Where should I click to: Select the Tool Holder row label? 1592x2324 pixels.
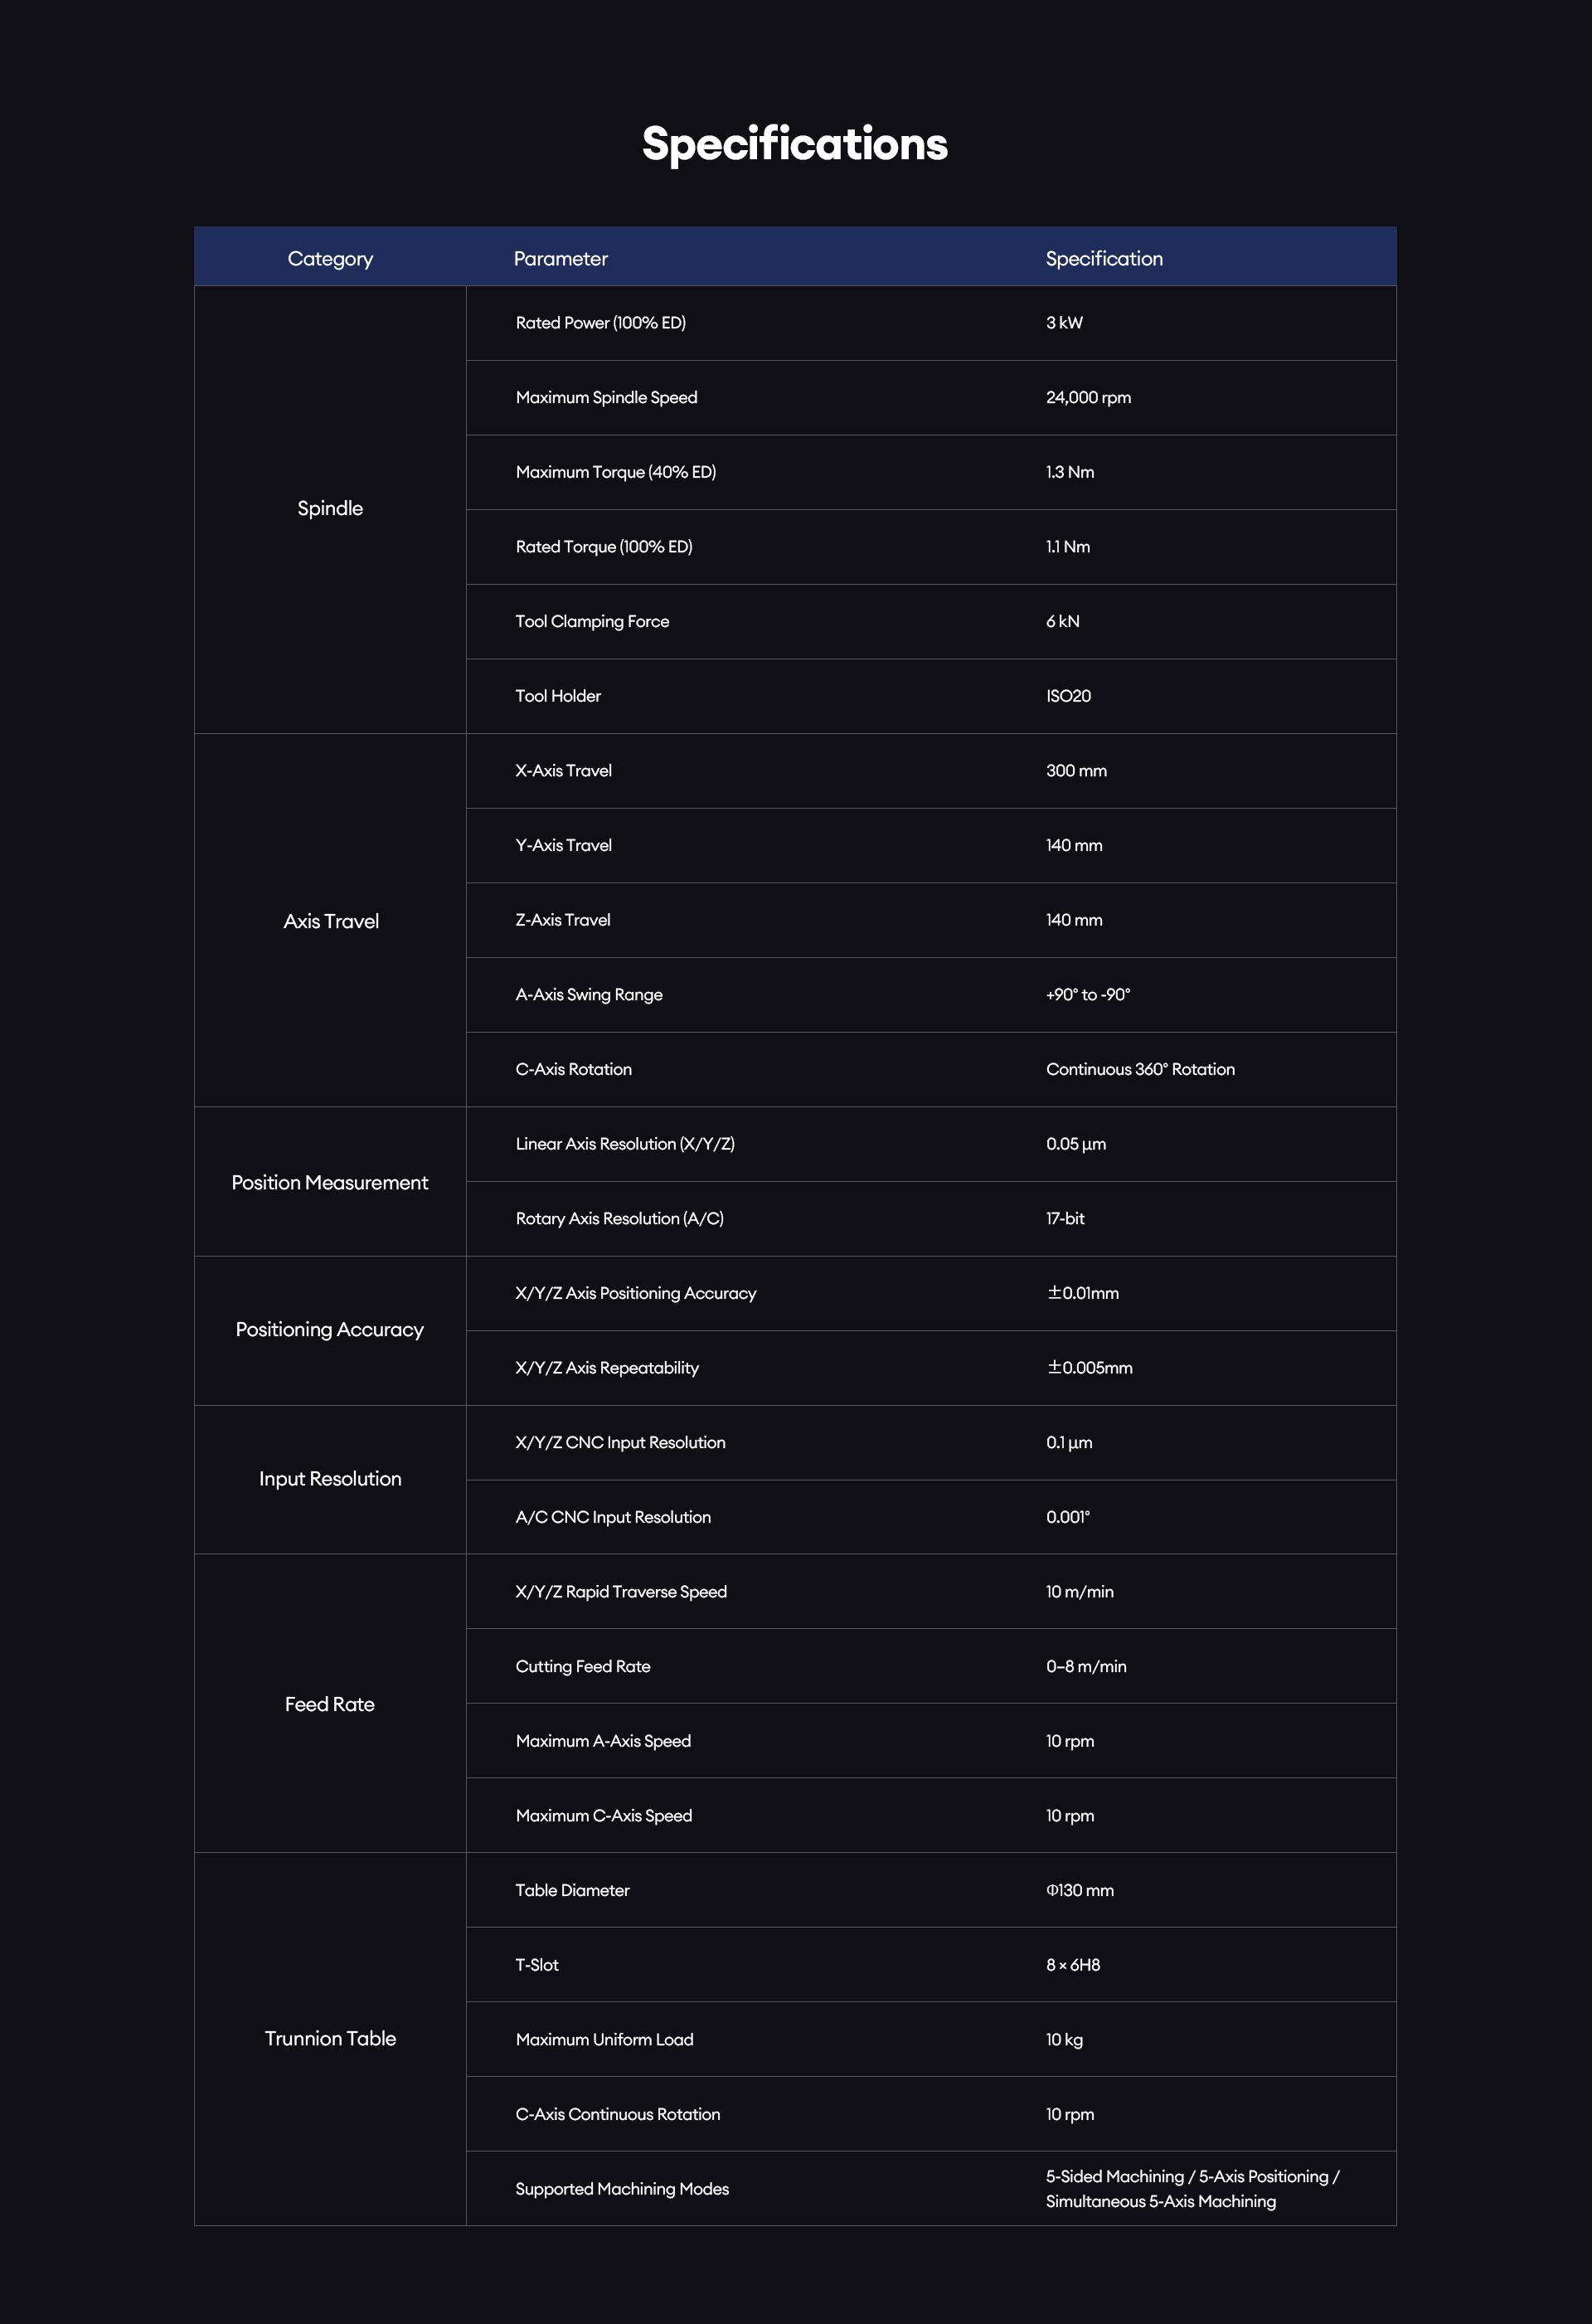(x=558, y=696)
